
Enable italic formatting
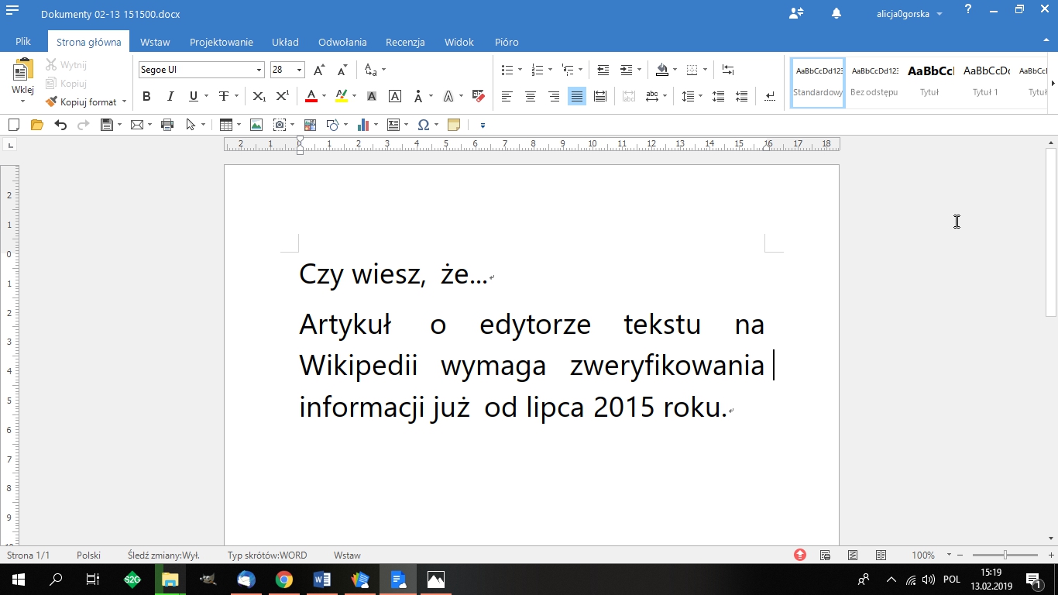[x=170, y=96]
